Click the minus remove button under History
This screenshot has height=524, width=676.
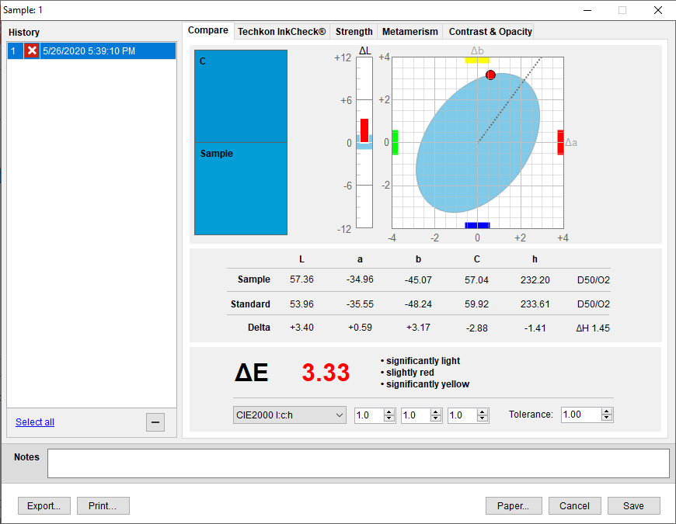click(x=155, y=422)
